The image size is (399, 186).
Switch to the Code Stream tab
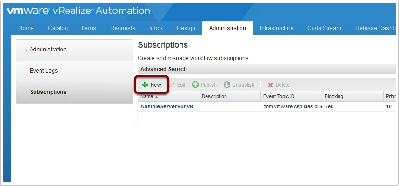(x=325, y=28)
